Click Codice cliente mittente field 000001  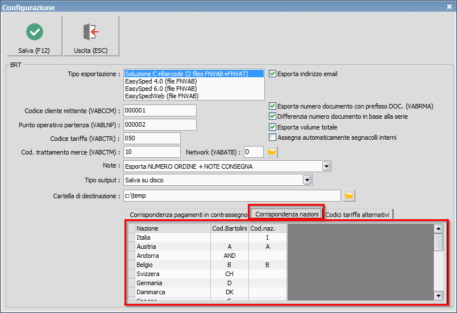click(160, 111)
